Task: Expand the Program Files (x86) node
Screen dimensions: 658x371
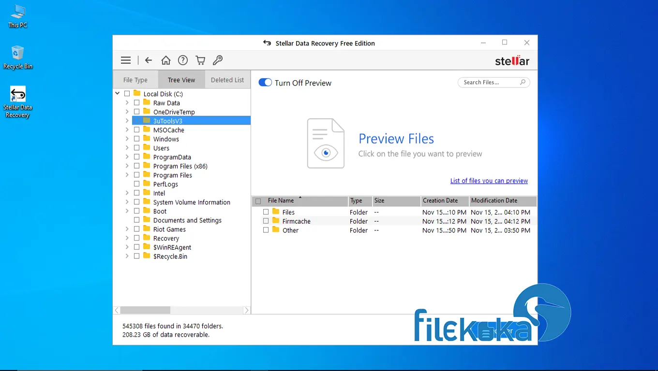Action: coord(127,166)
